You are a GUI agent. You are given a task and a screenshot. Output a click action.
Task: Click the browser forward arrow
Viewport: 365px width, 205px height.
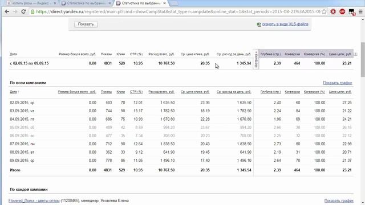pyautogui.click(x=15, y=11)
